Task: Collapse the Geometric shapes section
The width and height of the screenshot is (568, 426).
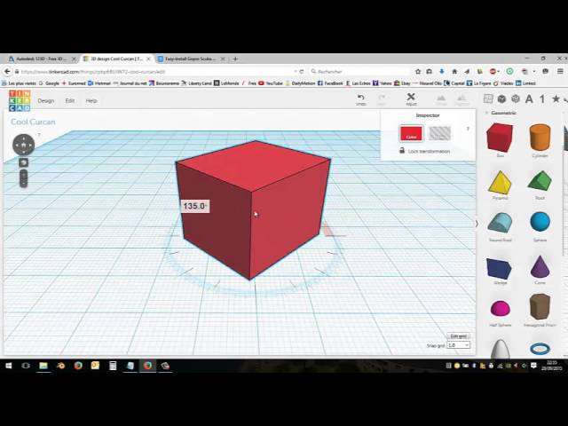Action: point(486,113)
